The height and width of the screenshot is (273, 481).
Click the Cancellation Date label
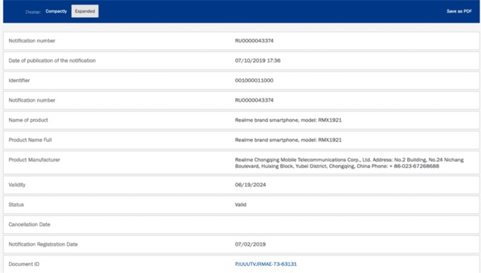[30, 225]
